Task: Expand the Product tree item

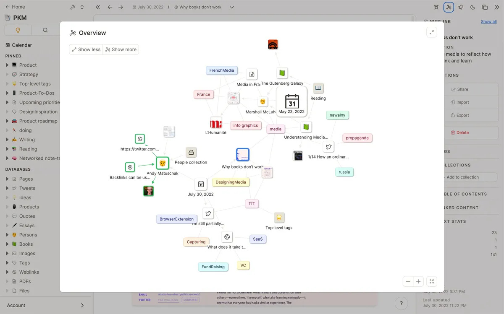Action: point(7,65)
